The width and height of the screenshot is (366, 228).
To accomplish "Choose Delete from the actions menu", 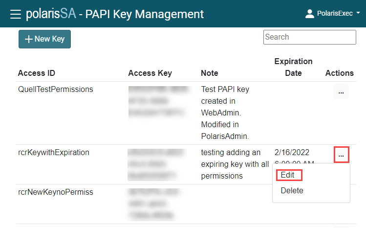I will (292, 191).
